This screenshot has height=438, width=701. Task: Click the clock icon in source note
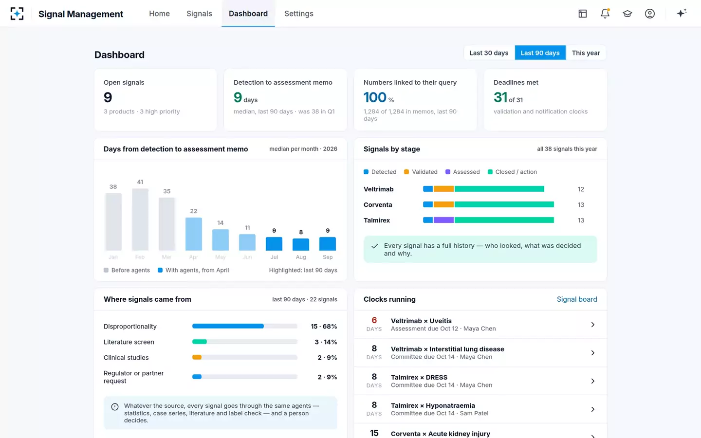pyautogui.click(x=115, y=407)
